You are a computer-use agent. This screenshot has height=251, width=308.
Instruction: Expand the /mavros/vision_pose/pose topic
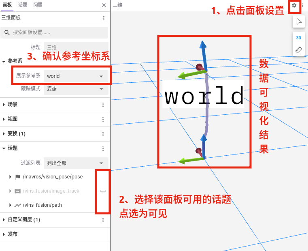pos(11,177)
